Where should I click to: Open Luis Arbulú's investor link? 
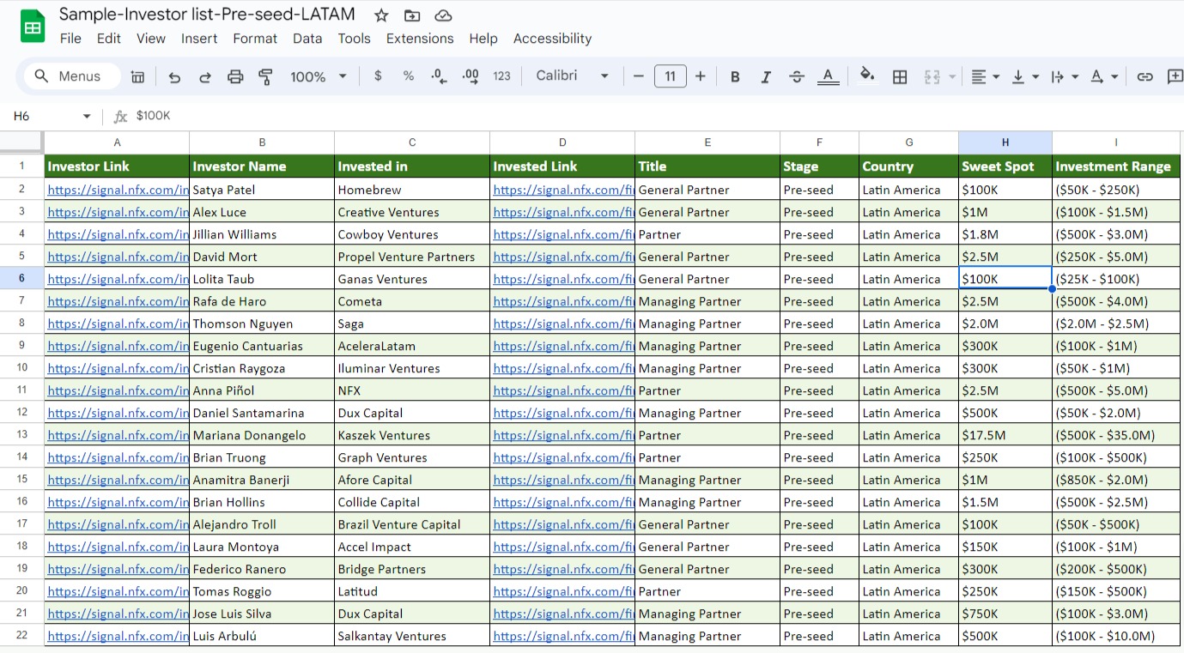point(118,636)
